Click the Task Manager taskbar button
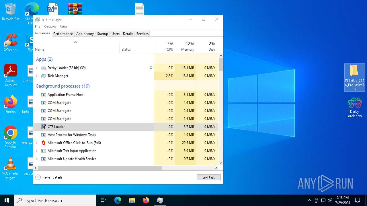Viewport: 367px width, 206px height. [x=160, y=200]
